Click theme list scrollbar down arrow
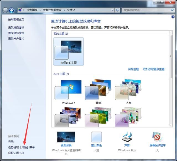This screenshot has width=177, height=161. click(171, 125)
